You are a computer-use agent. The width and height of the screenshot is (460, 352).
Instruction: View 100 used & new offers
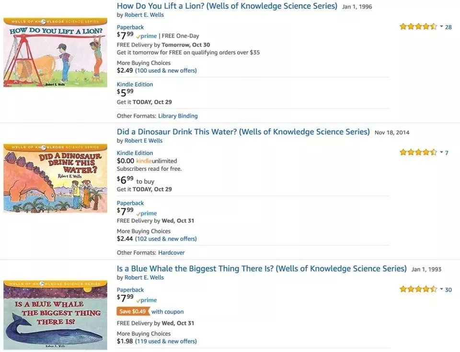[x=166, y=70]
